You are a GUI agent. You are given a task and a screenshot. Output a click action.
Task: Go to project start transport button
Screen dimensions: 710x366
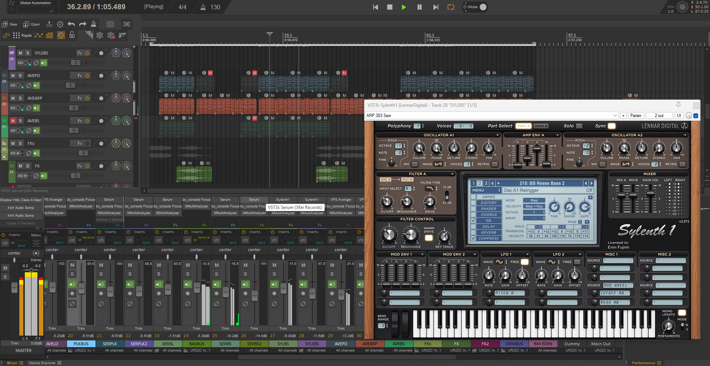[375, 7]
